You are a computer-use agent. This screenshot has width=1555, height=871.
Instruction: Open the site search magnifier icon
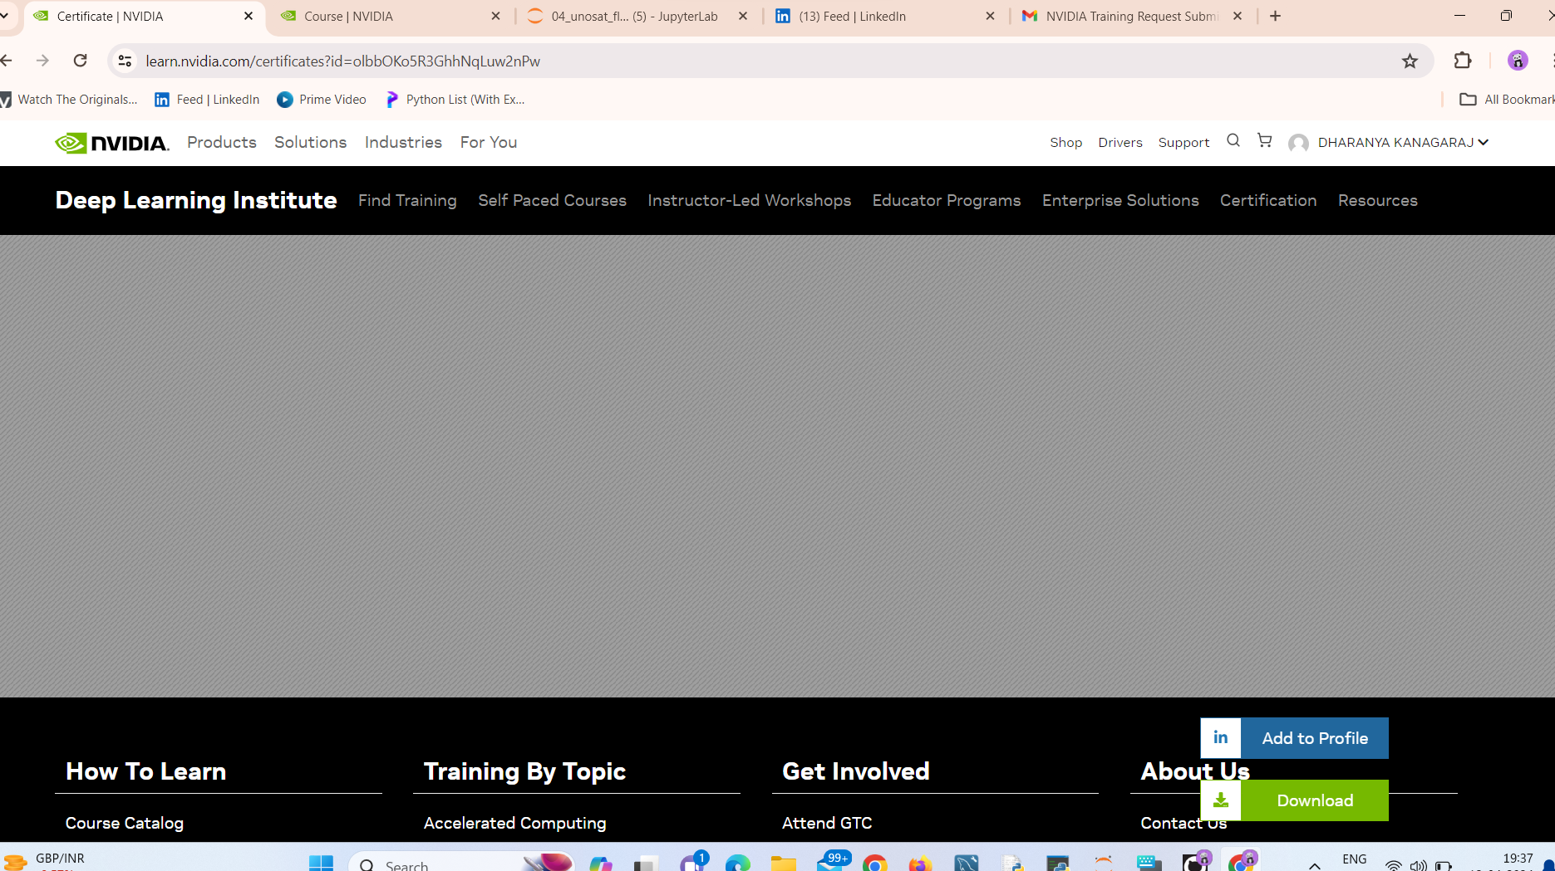click(x=1233, y=141)
